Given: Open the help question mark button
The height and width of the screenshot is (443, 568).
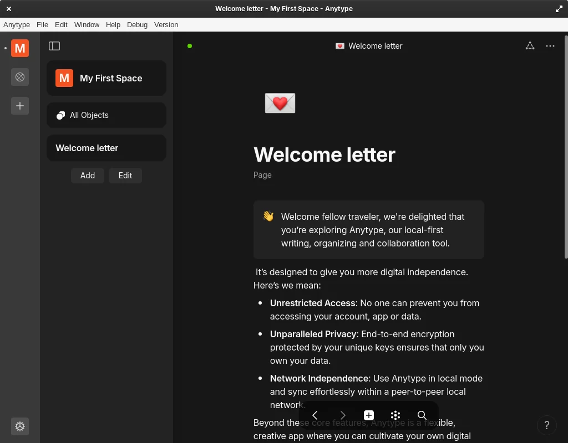Looking at the screenshot, I should pos(546,425).
